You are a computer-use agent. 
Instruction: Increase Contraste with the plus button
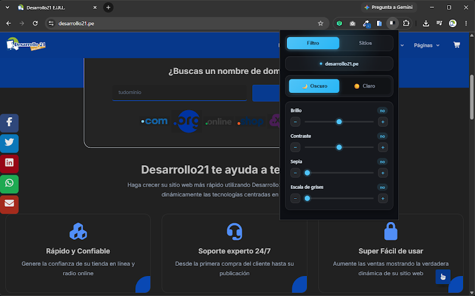[382, 147]
